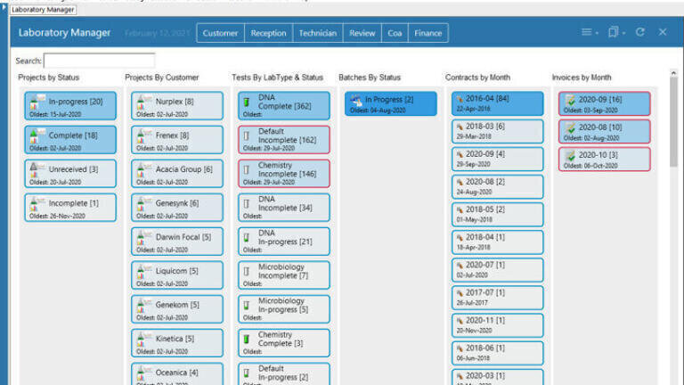Viewport: 684px width, 385px height.
Task: Select the 2017-07 [1] contracts text
Action: 485,293
